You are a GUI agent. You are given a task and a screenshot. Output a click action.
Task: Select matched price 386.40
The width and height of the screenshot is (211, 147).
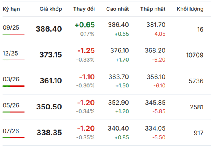pos(49,29)
